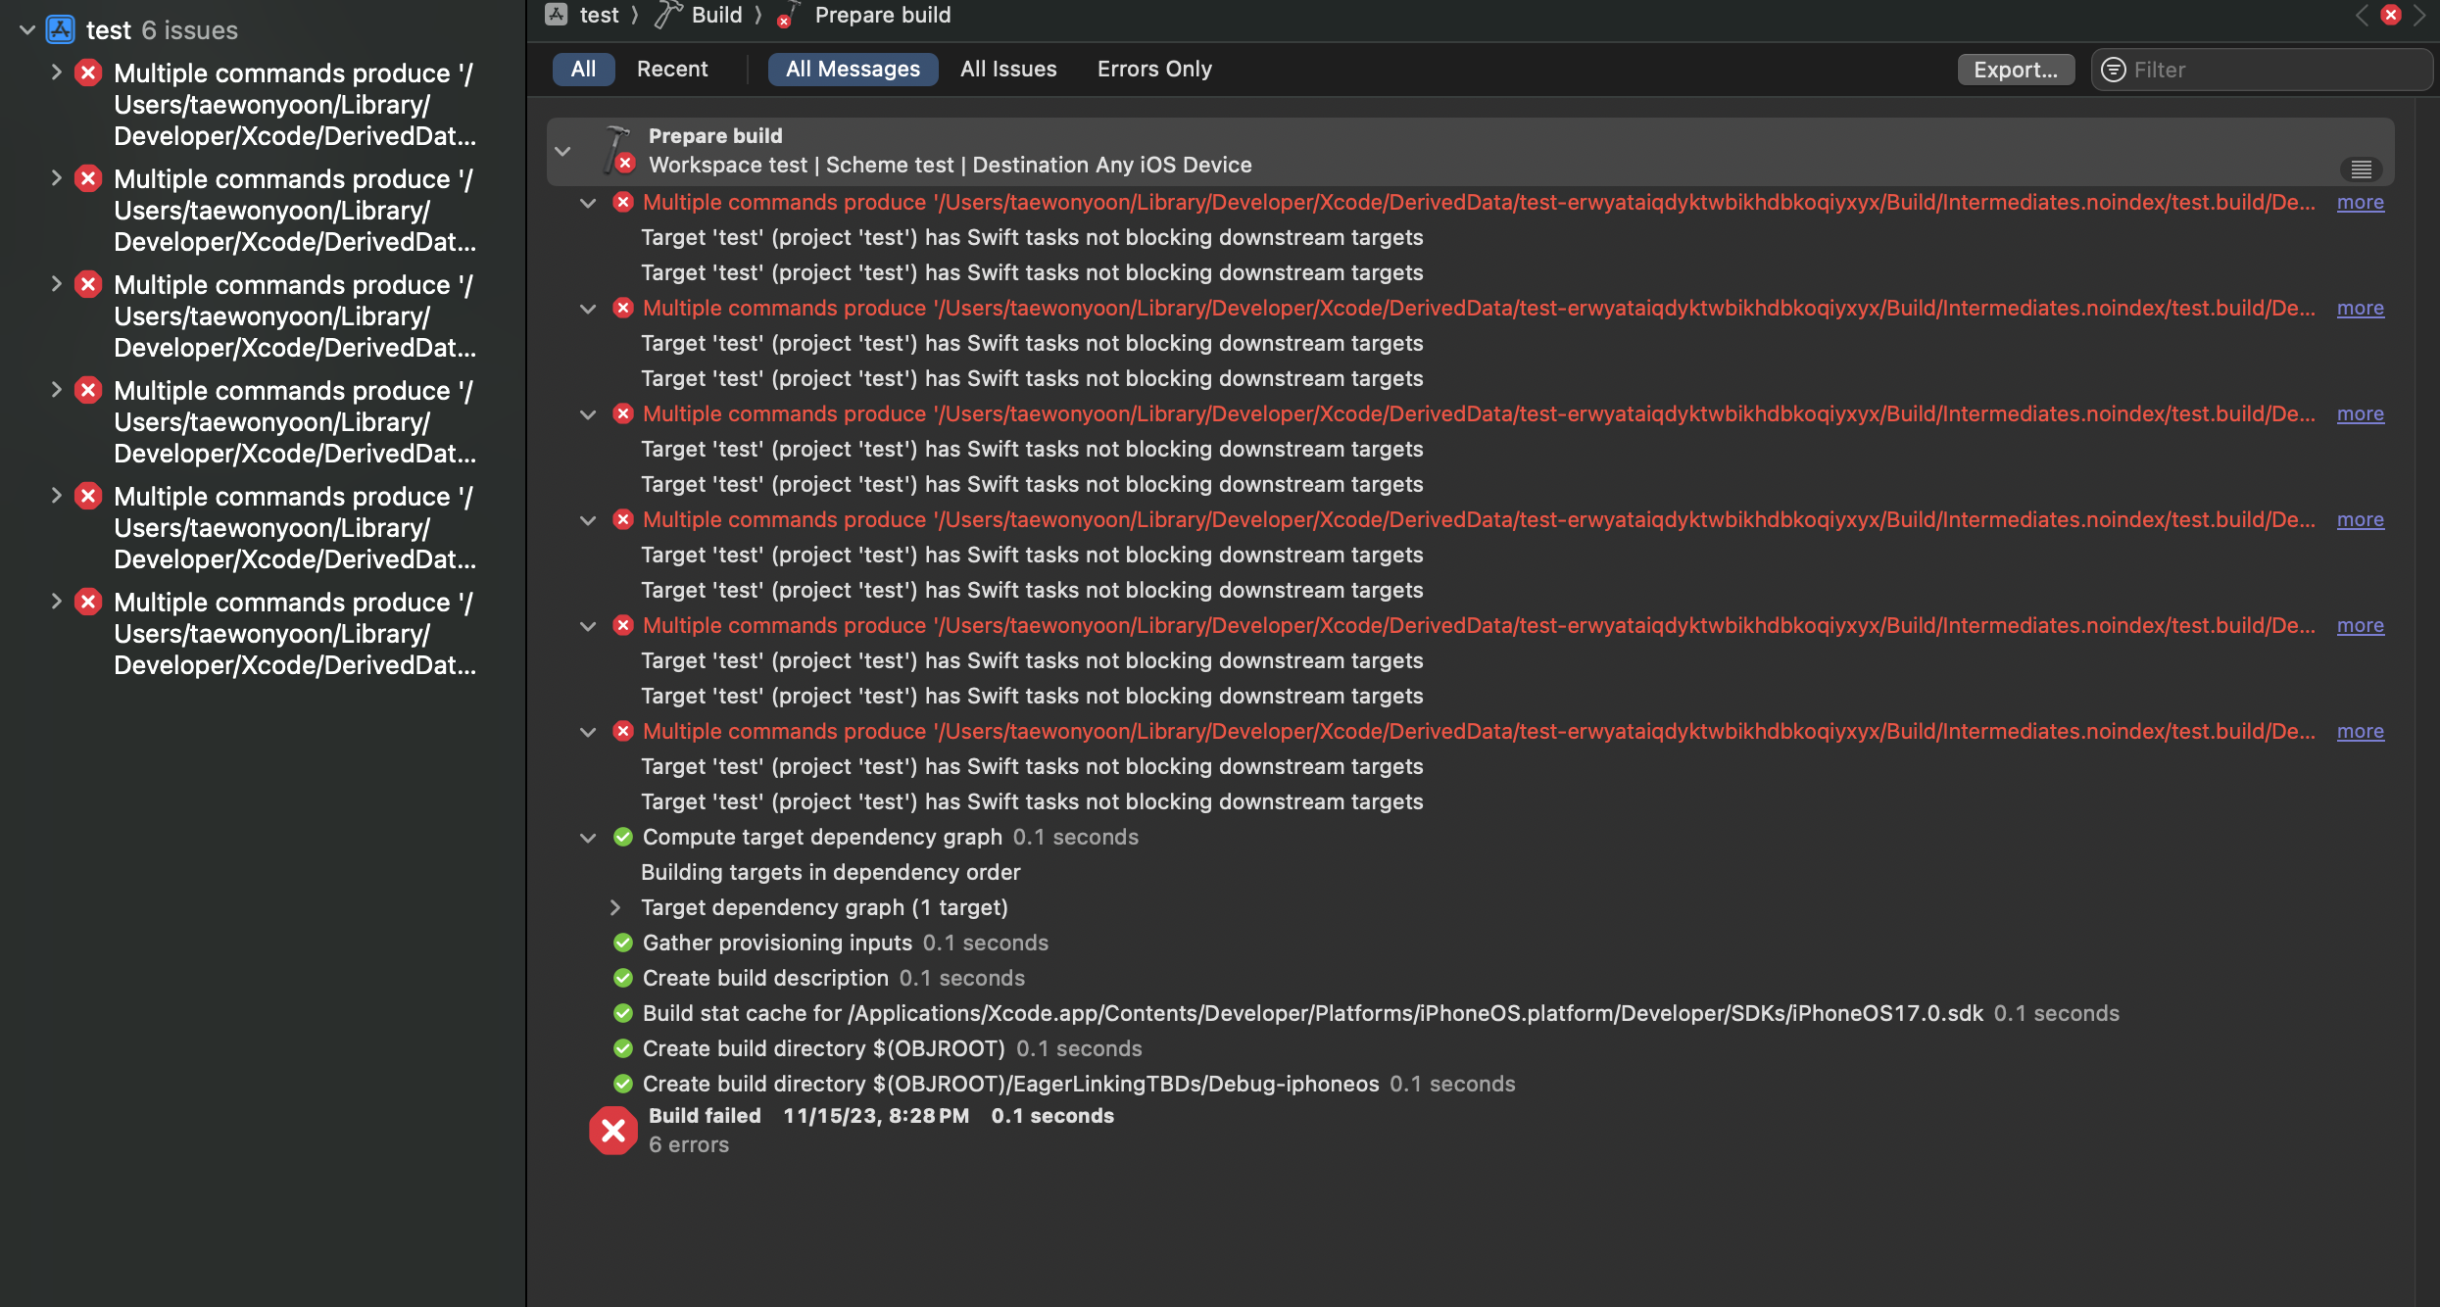Click error icon of first log error row
Image resolution: width=2440 pixels, height=1307 pixels.
[x=623, y=202]
